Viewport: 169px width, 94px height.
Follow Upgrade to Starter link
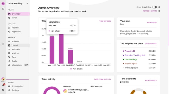(x=128, y=31)
